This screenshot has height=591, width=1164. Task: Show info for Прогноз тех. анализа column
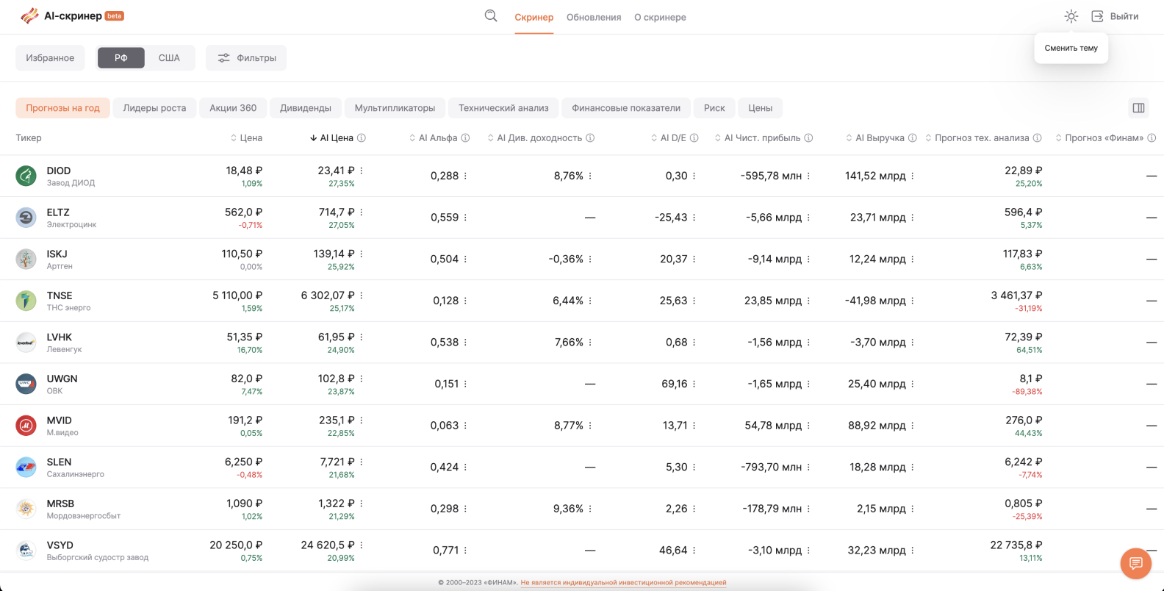(x=1038, y=138)
